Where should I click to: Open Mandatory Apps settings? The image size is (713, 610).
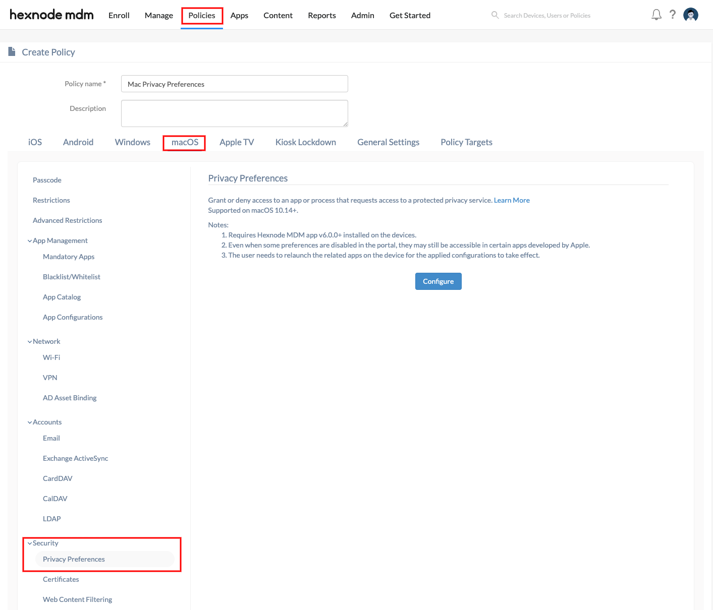[x=69, y=257]
